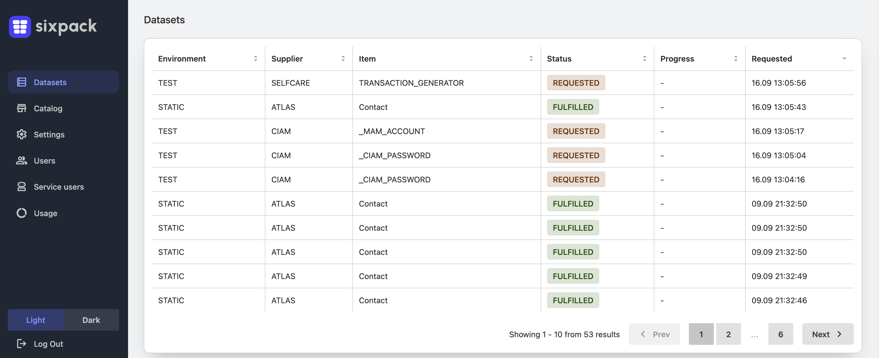Click the Log Out arrow icon

22,344
